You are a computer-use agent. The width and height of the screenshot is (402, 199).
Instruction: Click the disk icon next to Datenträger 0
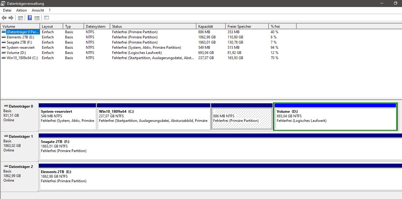[6, 106]
